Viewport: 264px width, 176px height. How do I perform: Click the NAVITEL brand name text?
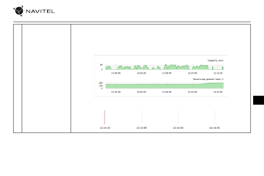41,11
